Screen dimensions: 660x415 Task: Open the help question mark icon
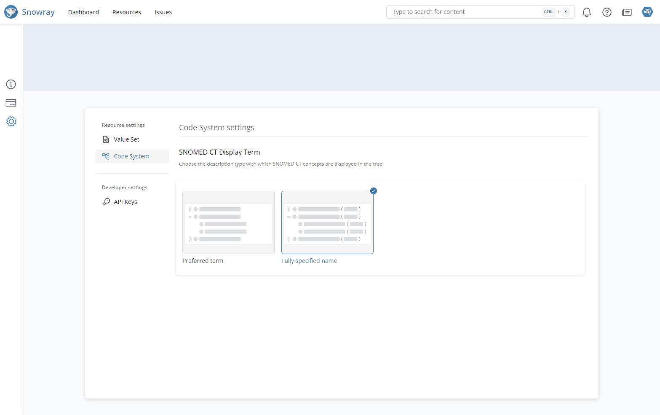click(x=607, y=12)
